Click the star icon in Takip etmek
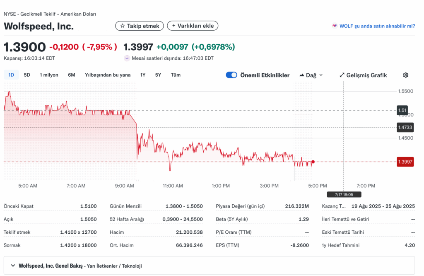 [123, 26]
